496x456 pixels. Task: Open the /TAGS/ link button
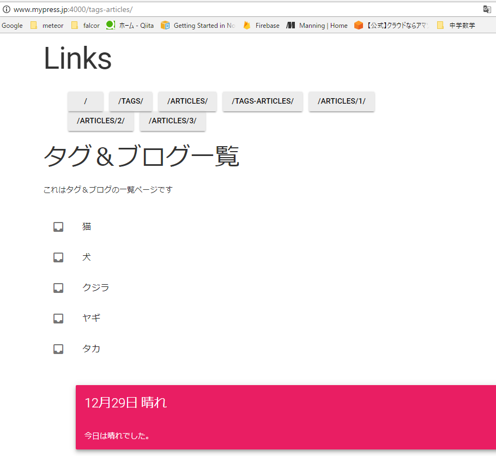[x=131, y=101]
